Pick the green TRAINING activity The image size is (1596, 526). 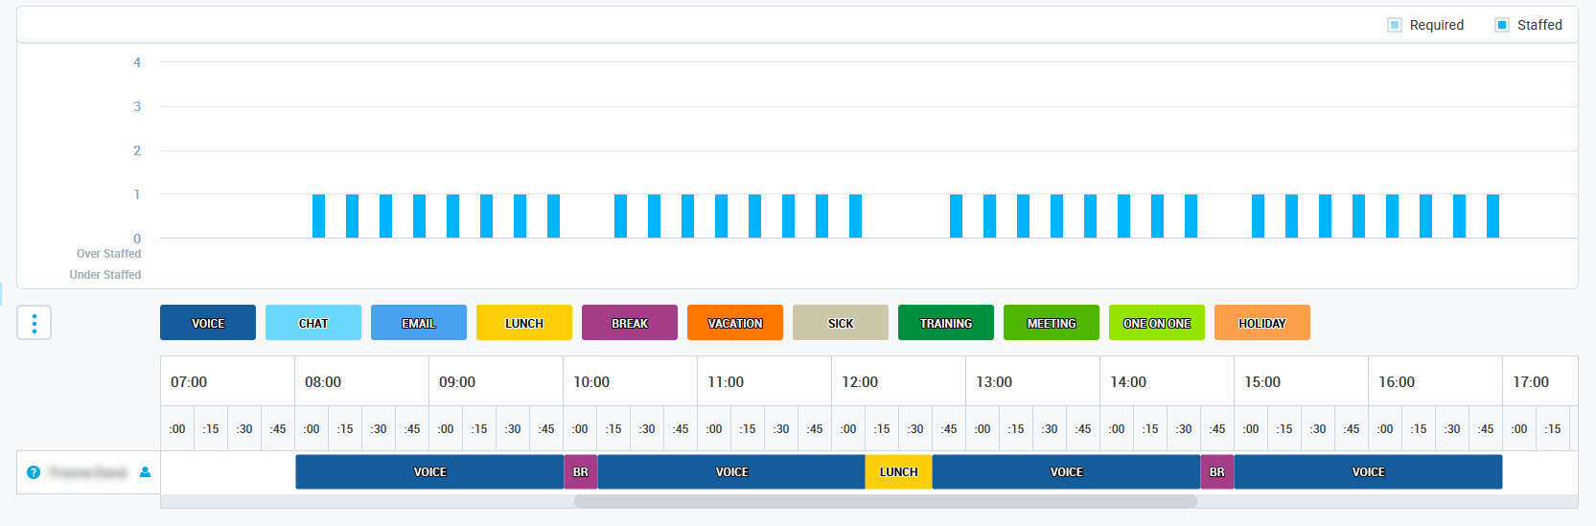(946, 323)
